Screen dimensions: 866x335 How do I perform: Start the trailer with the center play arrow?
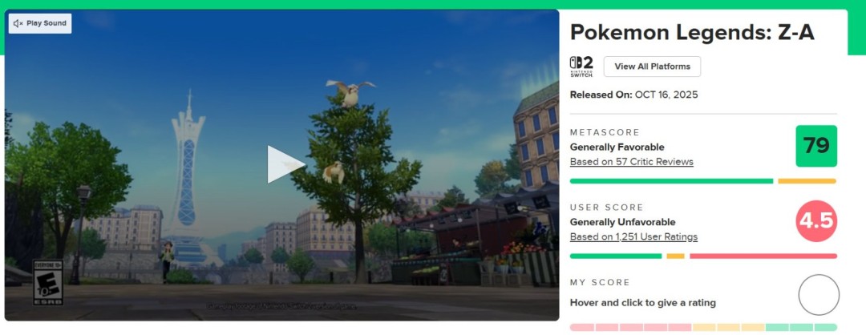tap(285, 164)
